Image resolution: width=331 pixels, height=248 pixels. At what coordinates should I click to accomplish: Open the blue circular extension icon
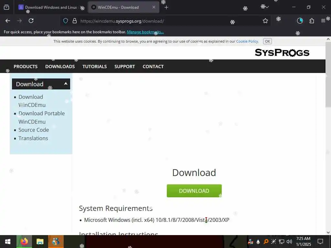[x=300, y=21]
